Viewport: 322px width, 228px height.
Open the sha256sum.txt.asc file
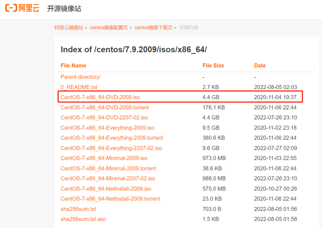pos(83,219)
